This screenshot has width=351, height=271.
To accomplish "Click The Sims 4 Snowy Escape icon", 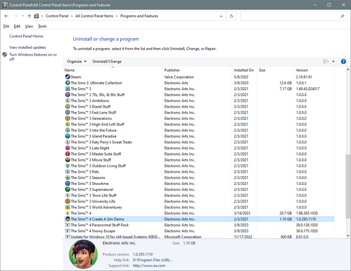I will 67,231.
